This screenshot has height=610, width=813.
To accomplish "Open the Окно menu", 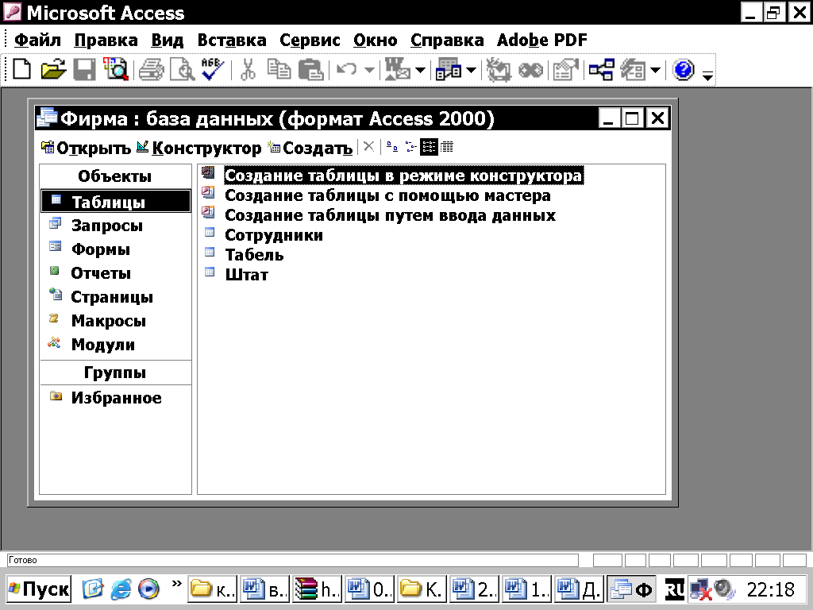I will pos(376,40).
